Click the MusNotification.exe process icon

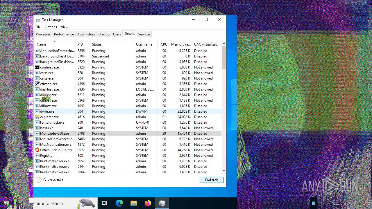pyautogui.click(x=37, y=145)
